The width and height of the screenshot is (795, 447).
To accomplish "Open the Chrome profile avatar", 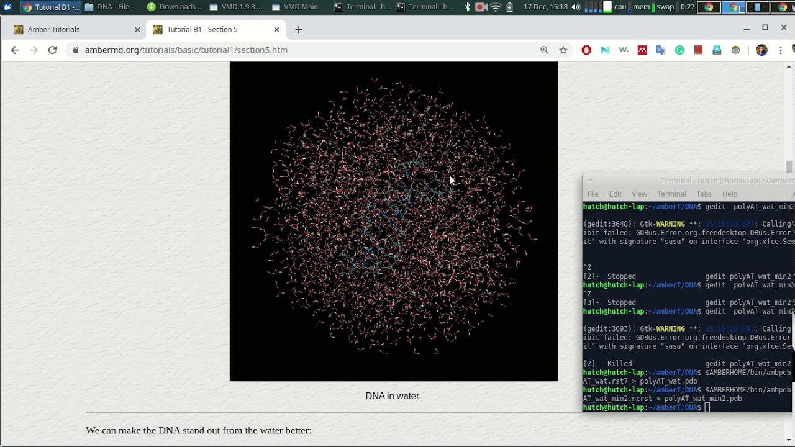I will 761,50.
